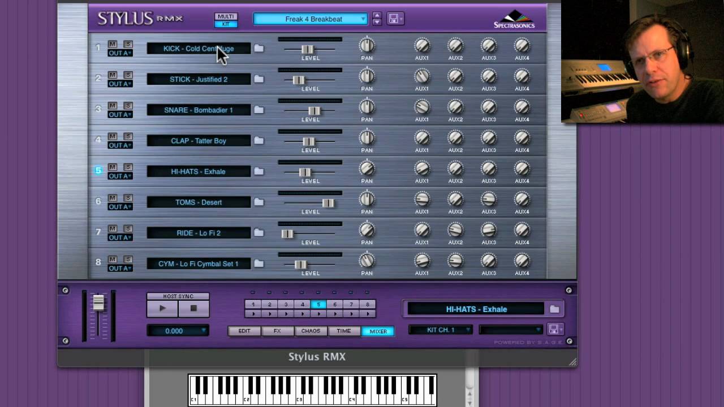
Task: Open the folder icon for RIDE - Lo Fi 2
Action: (x=258, y=233)
